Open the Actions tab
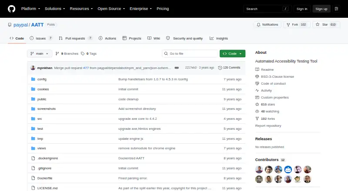The height and width of the screenshot is (191, 348). coord(107,38)
